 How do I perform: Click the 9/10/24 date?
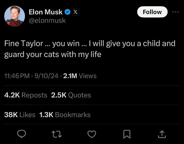coord(46,76)
